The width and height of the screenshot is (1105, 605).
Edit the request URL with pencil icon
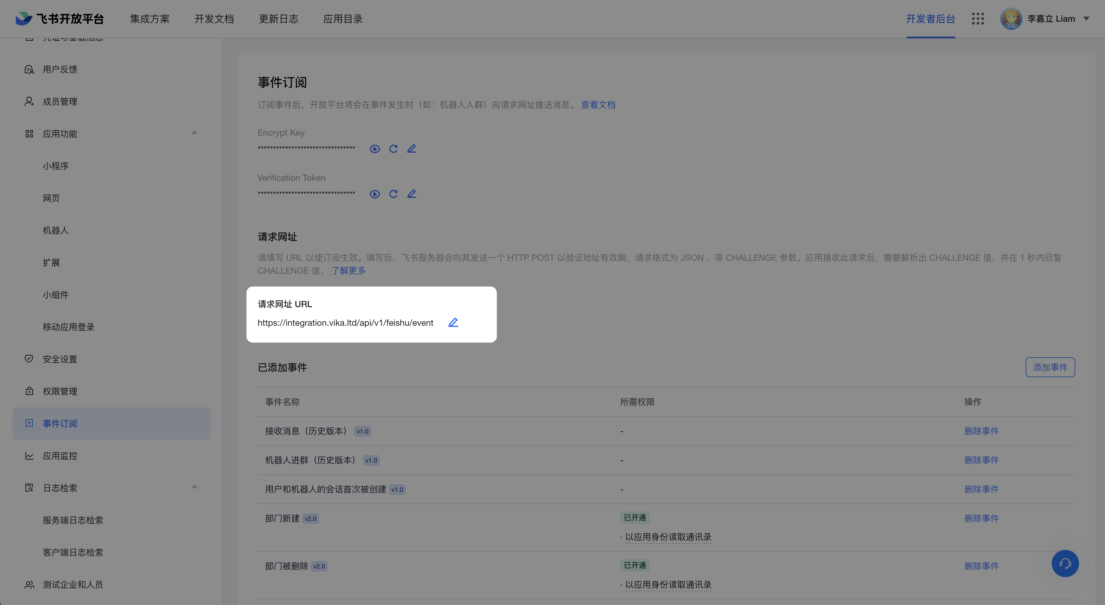(x=453, y=322)
